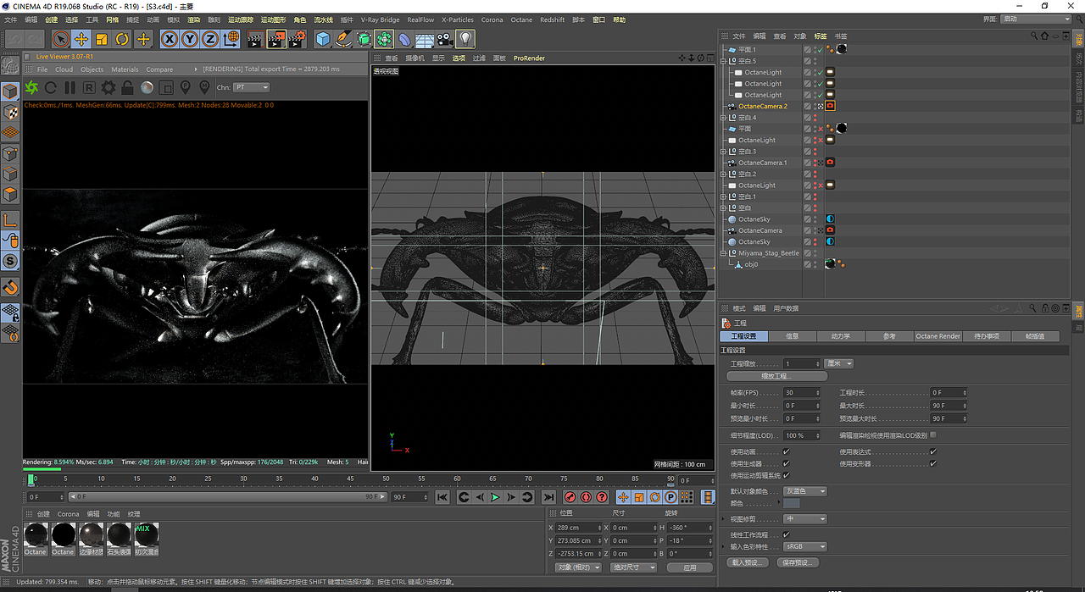Switch to 信息 tab in attributes
The height and width of the screenshot is (592, 1085).
tap(793, 336)
